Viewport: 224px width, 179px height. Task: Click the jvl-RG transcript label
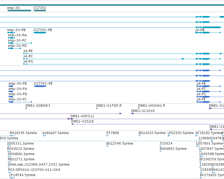tap(28, 62)
